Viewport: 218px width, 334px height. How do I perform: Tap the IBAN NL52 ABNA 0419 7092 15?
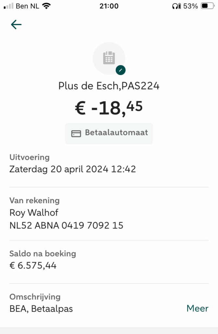(66, 225)
